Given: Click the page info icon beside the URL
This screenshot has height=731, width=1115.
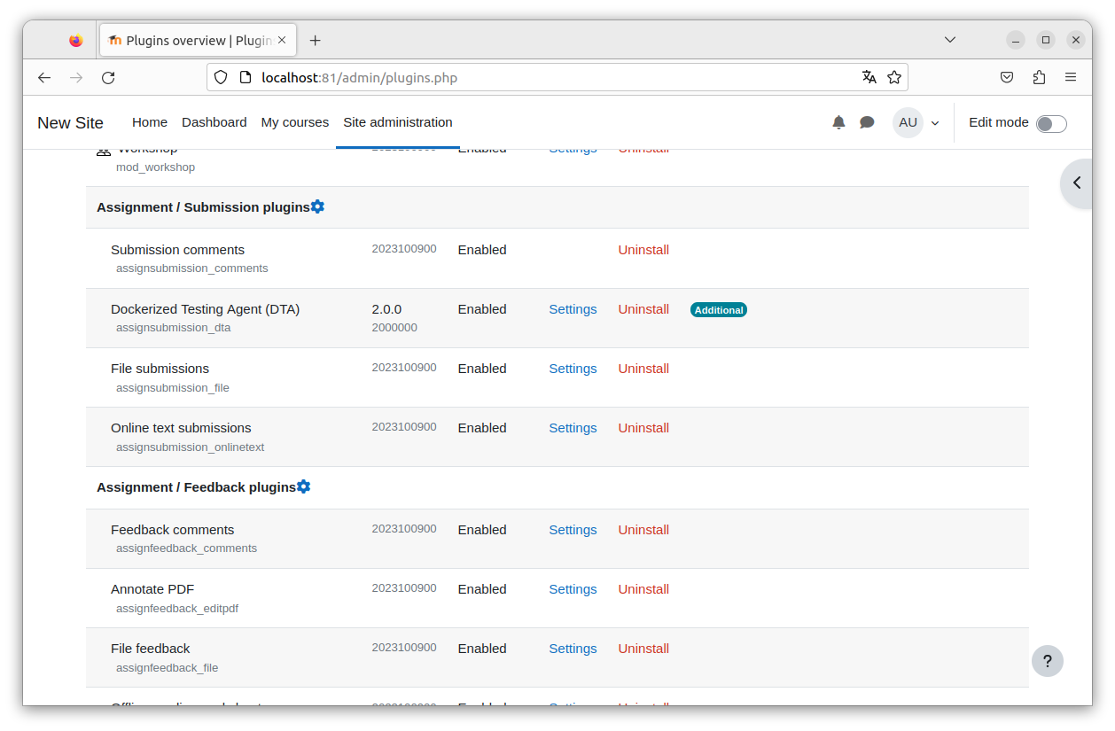Looking at the screenshot, I should point(246,77).
